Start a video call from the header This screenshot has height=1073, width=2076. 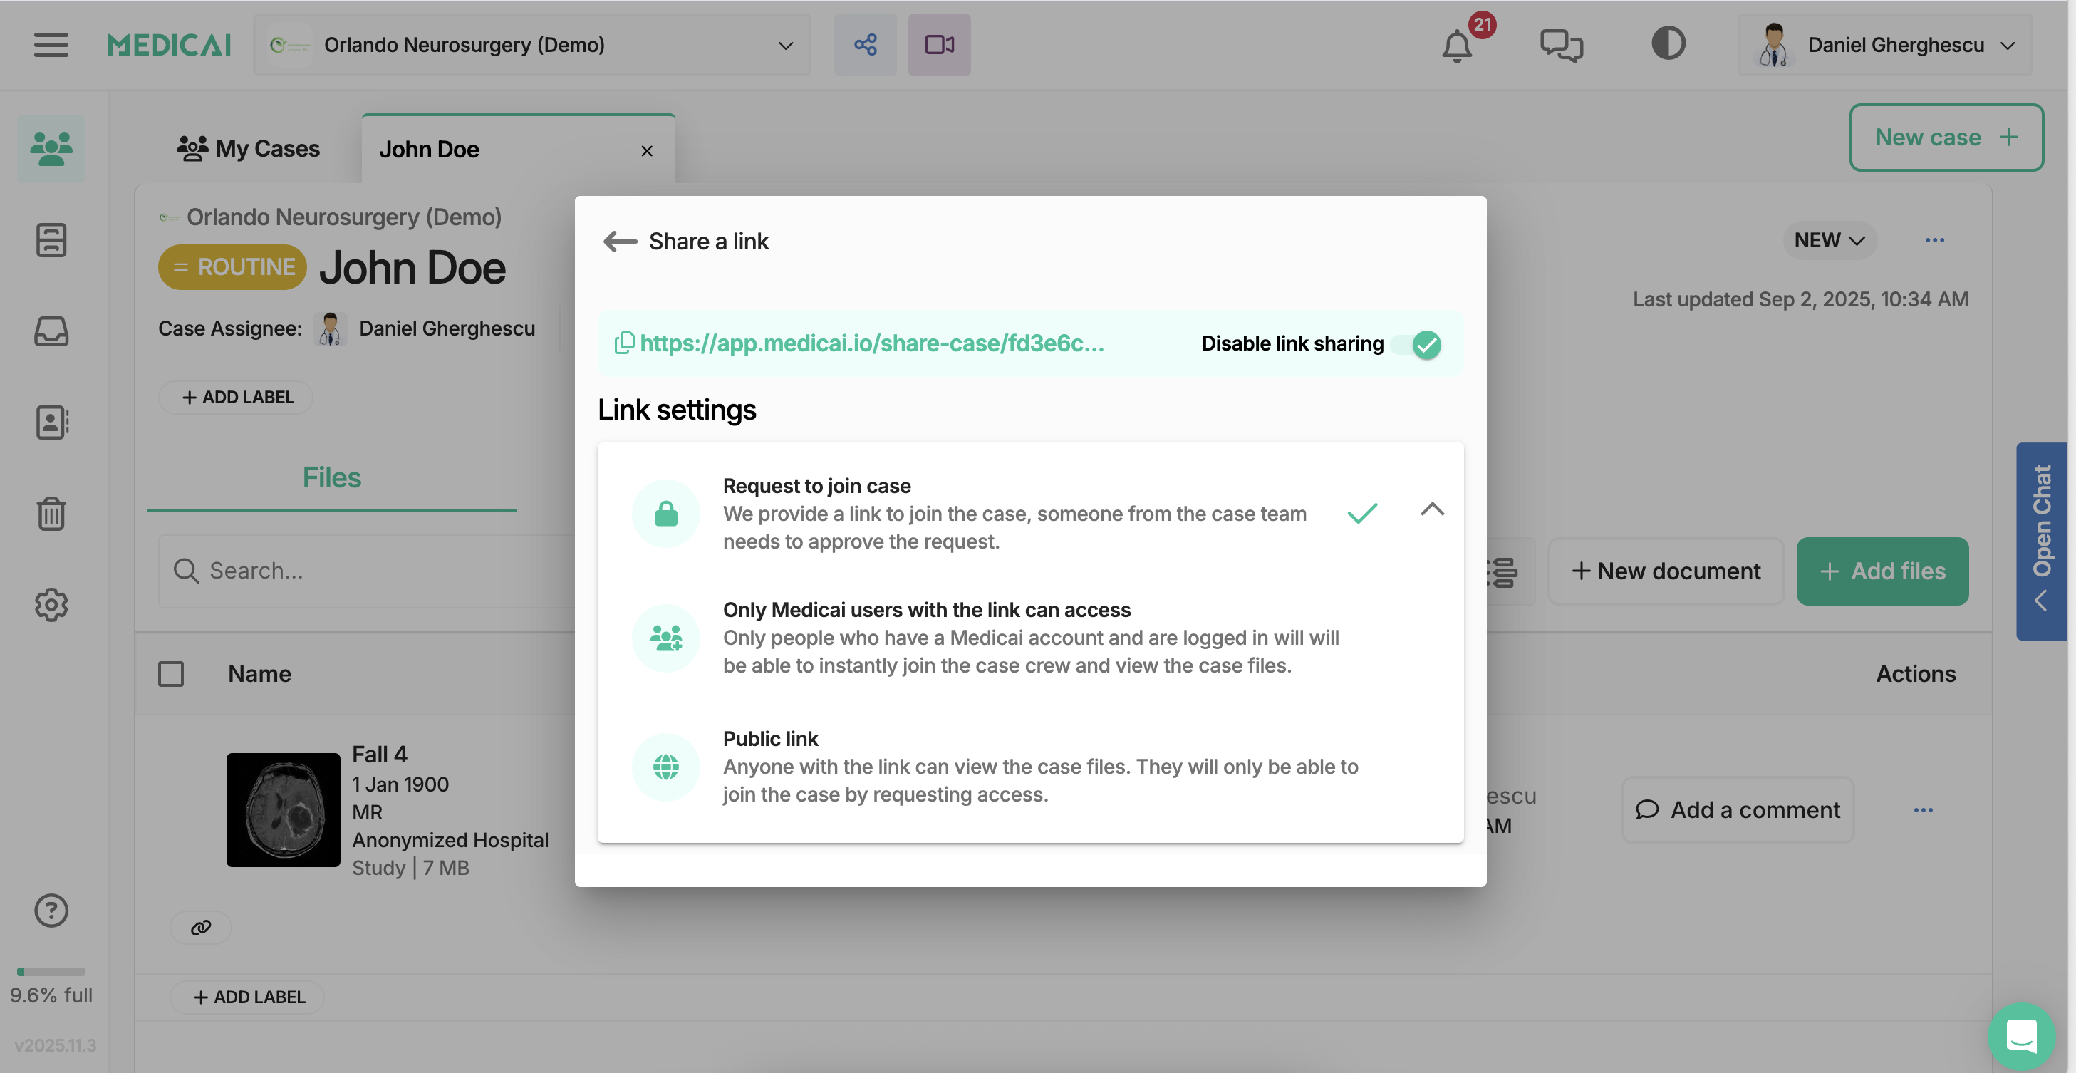pos(939,45)
